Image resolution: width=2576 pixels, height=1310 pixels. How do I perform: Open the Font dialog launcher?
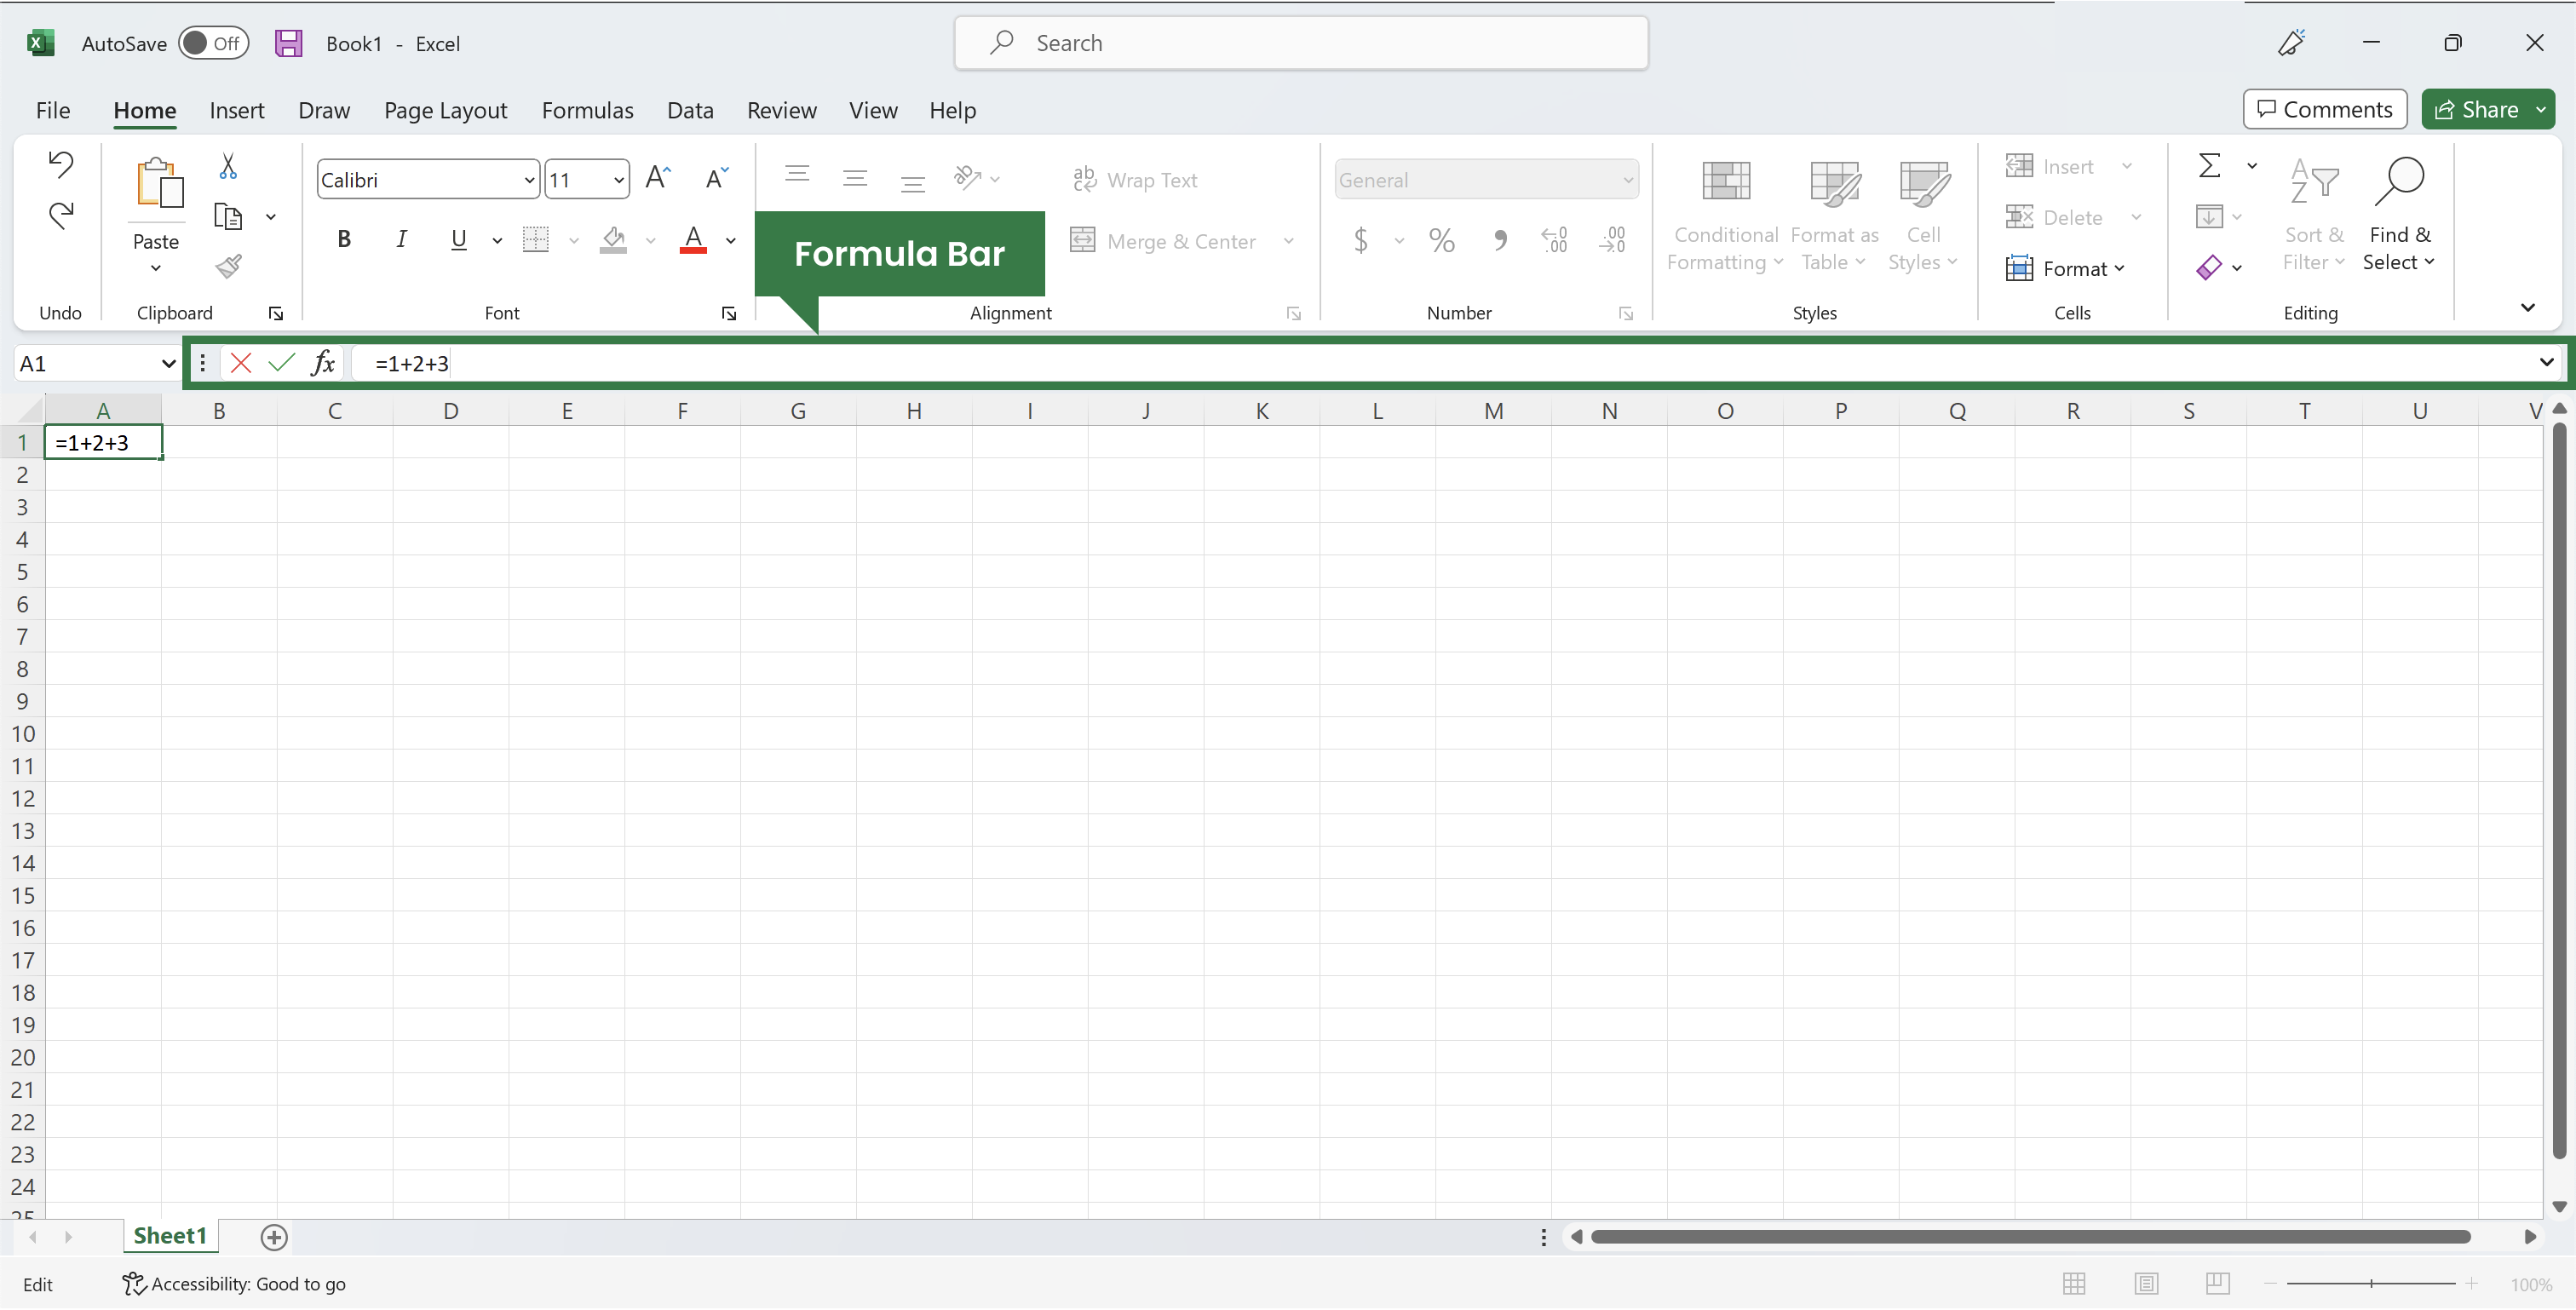point(729,314)
